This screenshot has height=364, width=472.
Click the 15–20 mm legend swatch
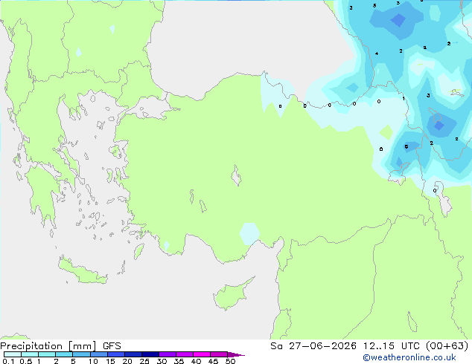(x=116, y=354)
